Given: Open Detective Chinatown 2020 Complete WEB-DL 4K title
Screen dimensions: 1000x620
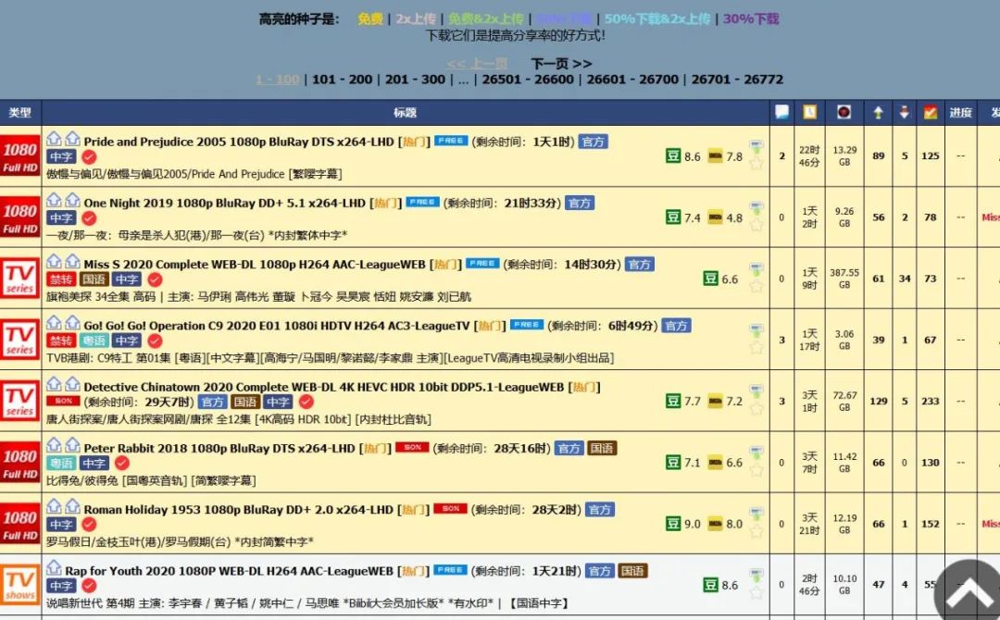Looking at the screenshot, I should pos(324,387).
